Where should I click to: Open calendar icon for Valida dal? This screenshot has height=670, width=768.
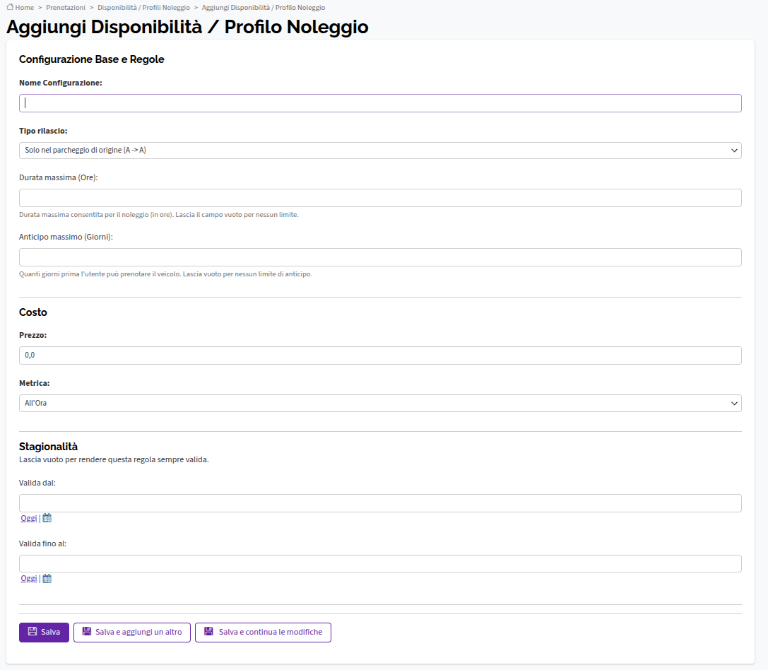[x=47, y=518]
